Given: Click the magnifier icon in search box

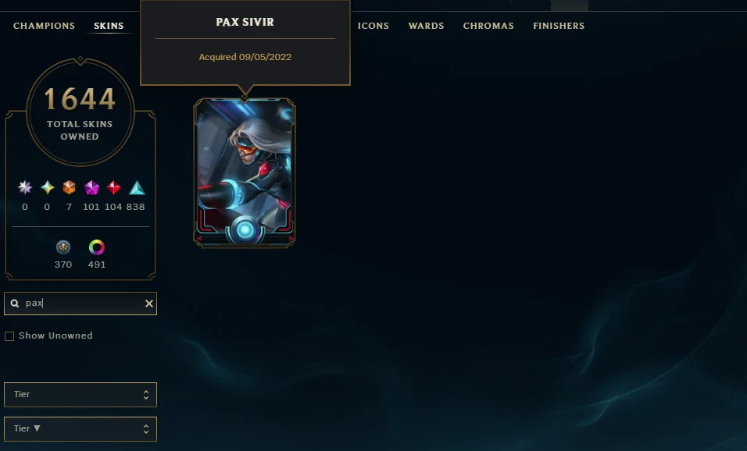Looking at the screenshot, I should point(15,304).
